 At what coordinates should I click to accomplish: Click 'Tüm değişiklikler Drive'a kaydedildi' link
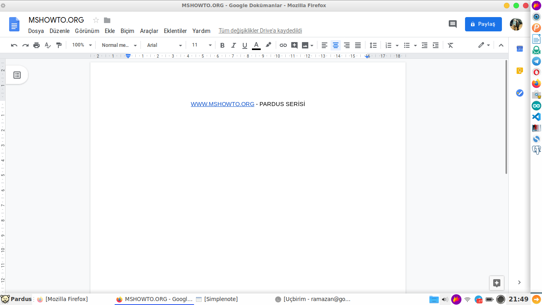coord(260,31)
